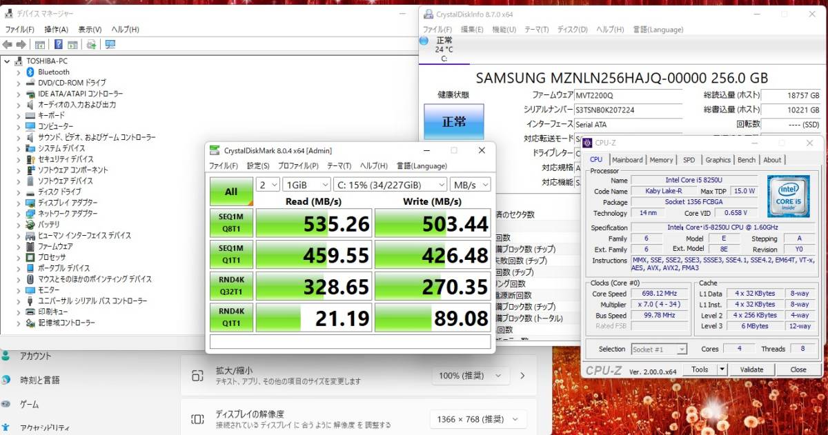828x435 pixels.
Task: Open the blue Help icon in Device Manager toolbar
Action: 59,45
